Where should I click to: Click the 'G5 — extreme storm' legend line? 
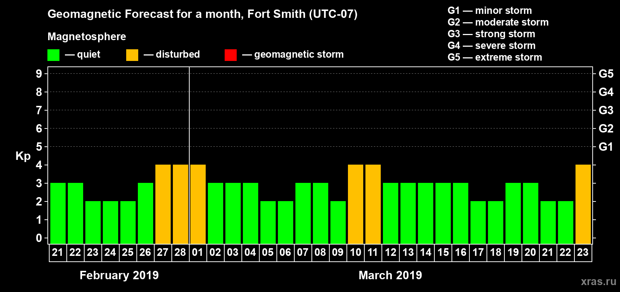[x=495, y=57]
